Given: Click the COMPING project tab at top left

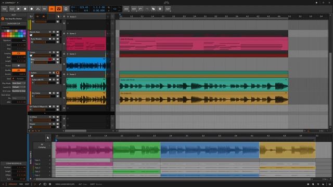Looking at the screenshot, I should click(x=10, y=3).
